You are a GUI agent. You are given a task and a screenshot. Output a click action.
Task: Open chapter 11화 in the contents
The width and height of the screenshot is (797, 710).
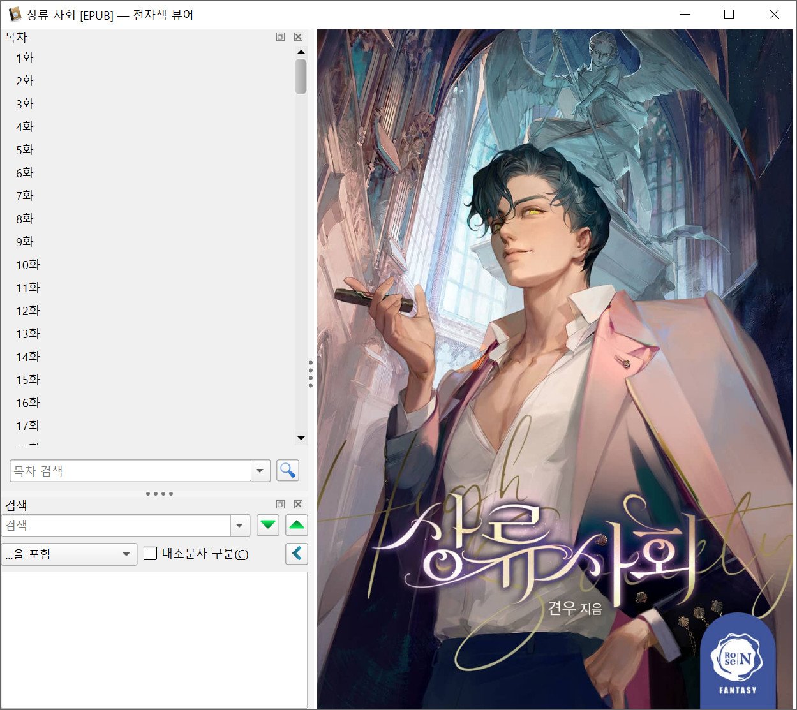pos(27,288)
